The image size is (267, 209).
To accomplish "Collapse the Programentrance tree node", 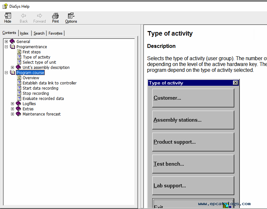I will click(x=6, y=47).
